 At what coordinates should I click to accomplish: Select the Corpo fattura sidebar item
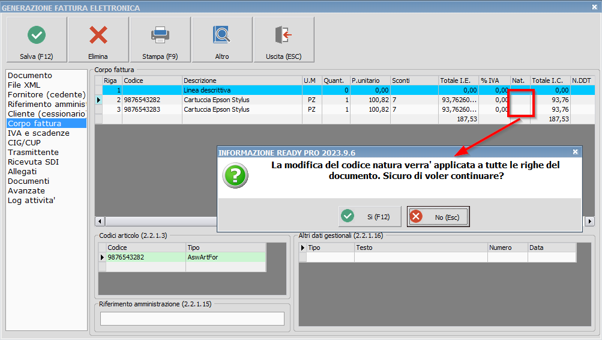click(x=46, y=123)
